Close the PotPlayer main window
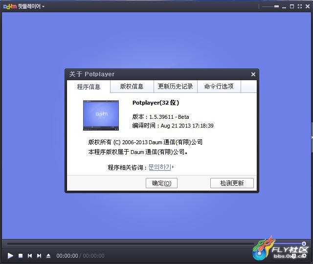 (x=308, y=6)
